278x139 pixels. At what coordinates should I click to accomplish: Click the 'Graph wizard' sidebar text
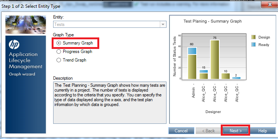point(22,74)
